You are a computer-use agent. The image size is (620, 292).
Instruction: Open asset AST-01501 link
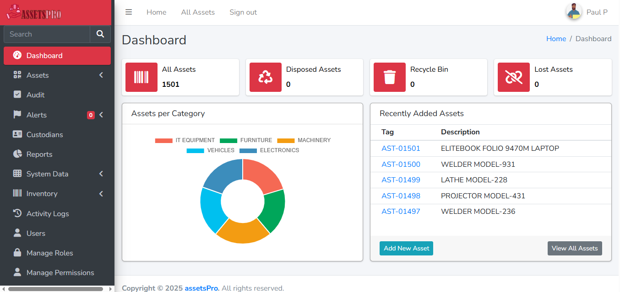[401, 148]
